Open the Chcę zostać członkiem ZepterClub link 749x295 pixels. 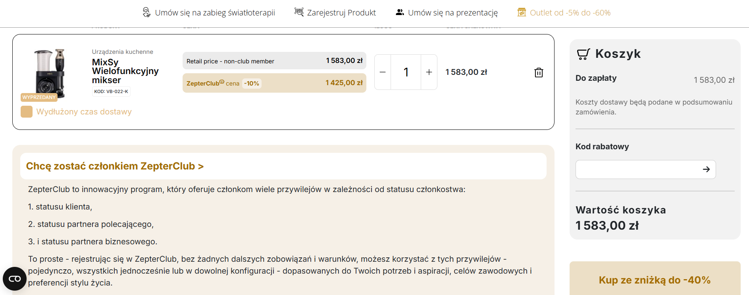coord(114,166)
